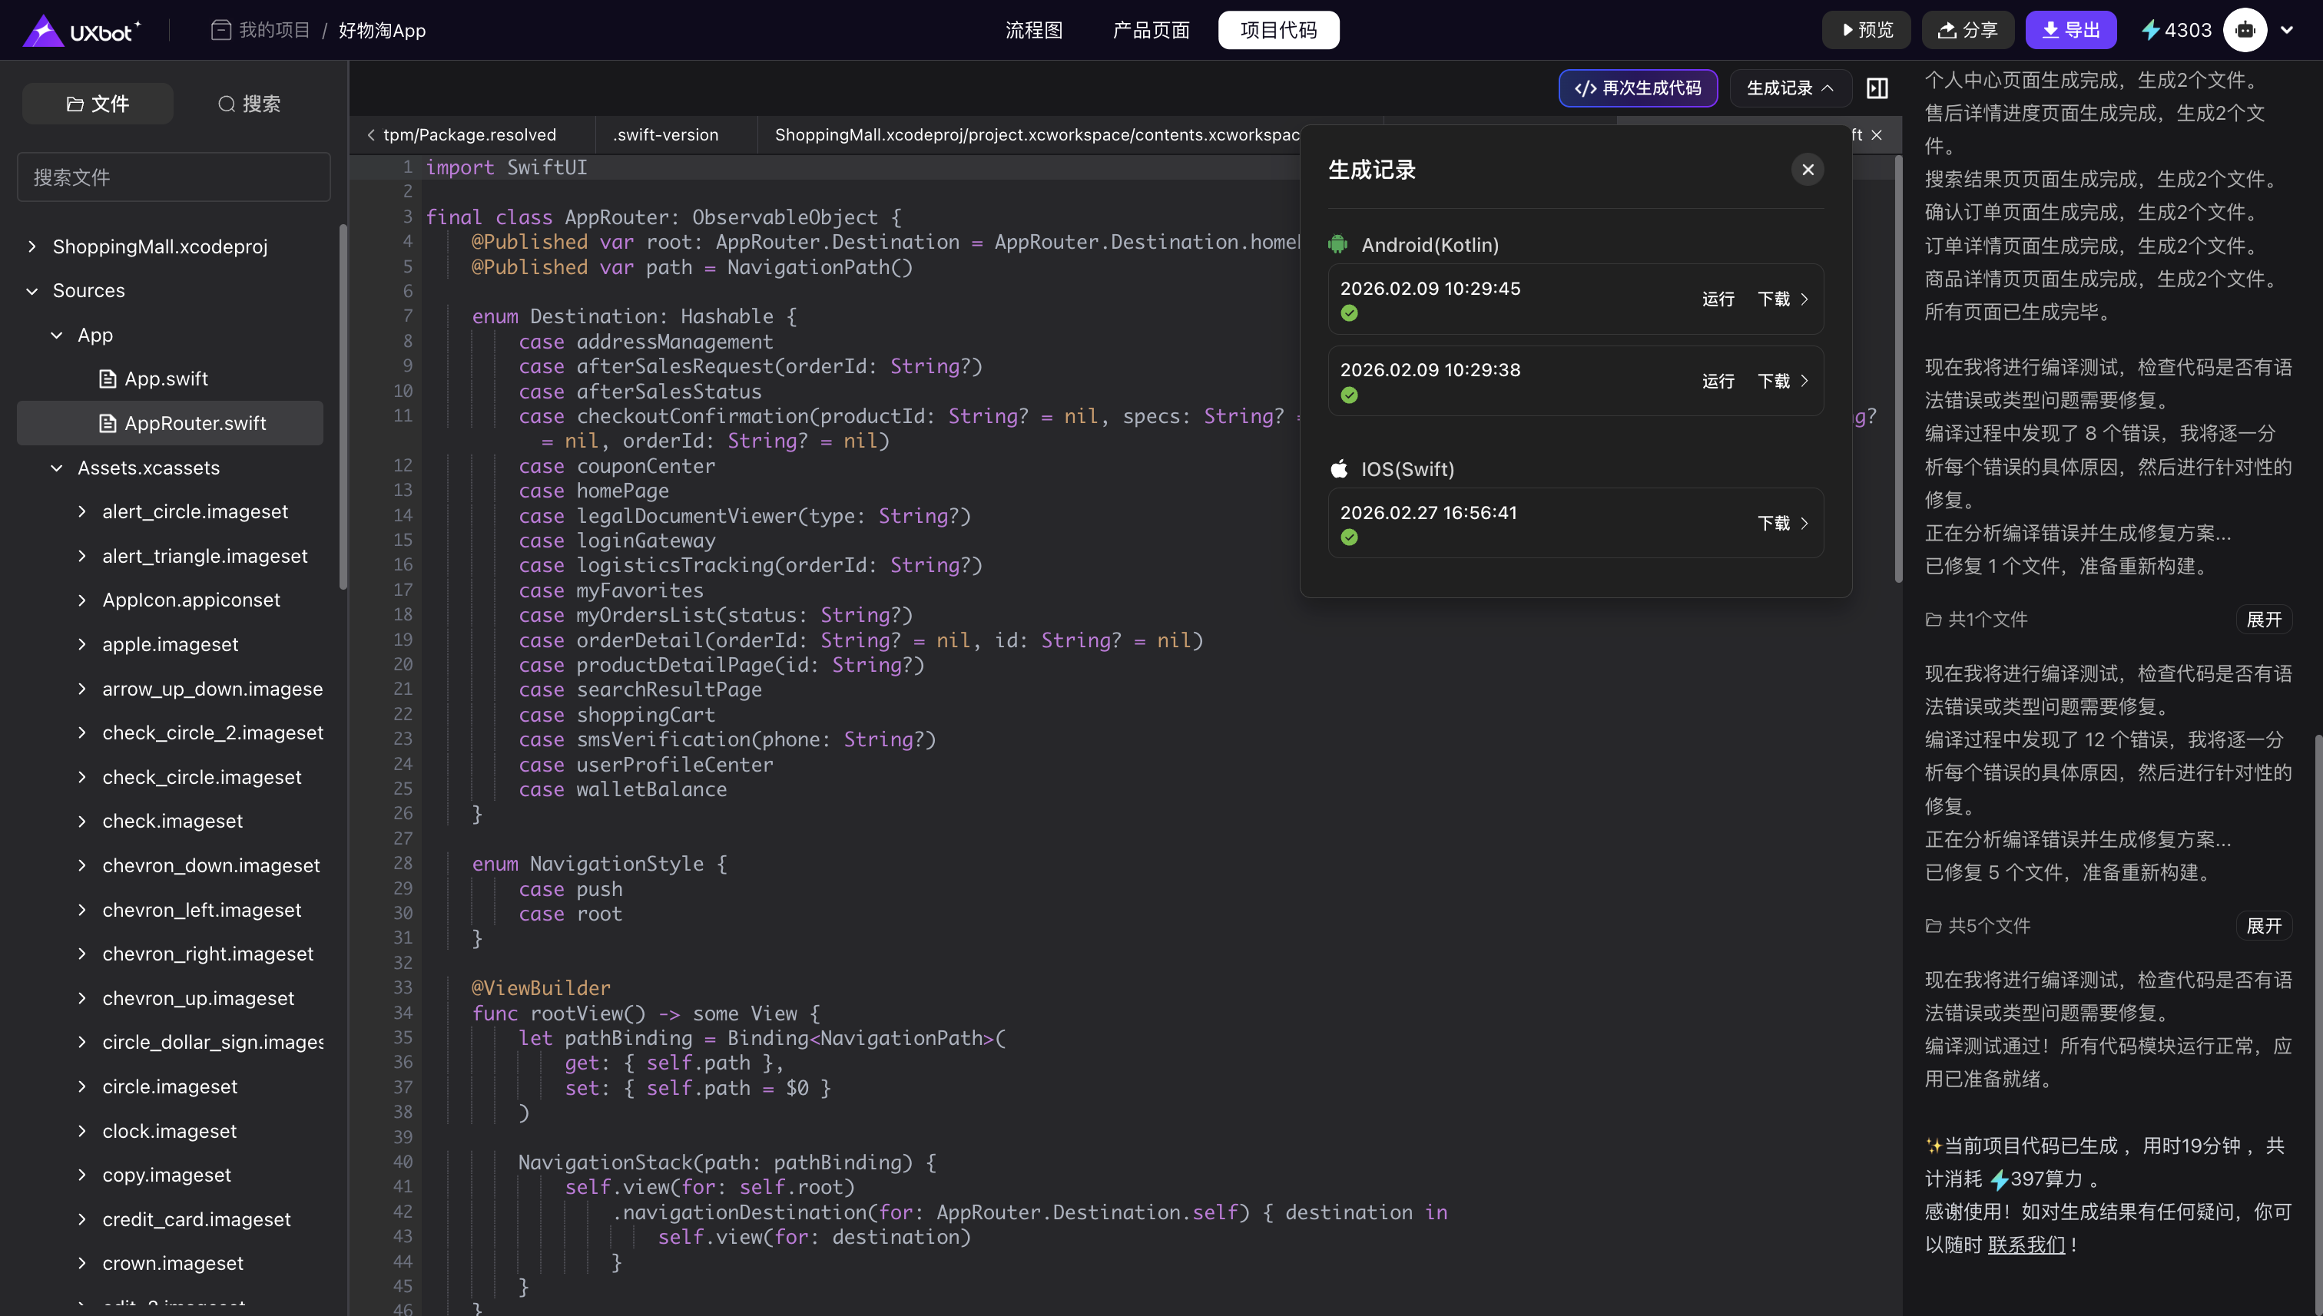Close the active editor tab
Viewport: 2323px width, 1316px height.
pyautogui.click(x=1877, y=134)
